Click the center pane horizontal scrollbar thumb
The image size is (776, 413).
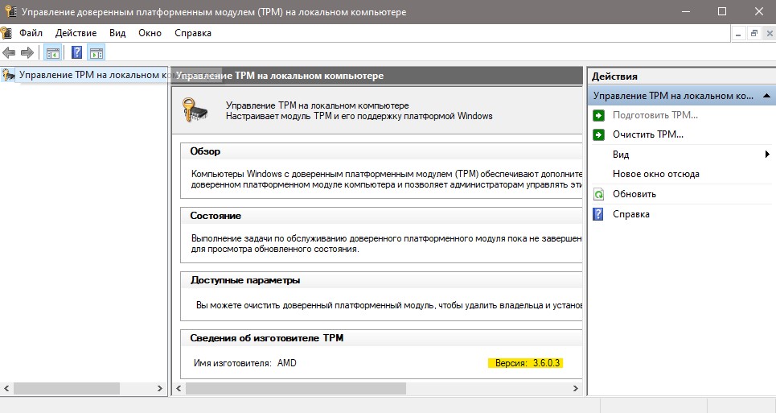point(296,388)
